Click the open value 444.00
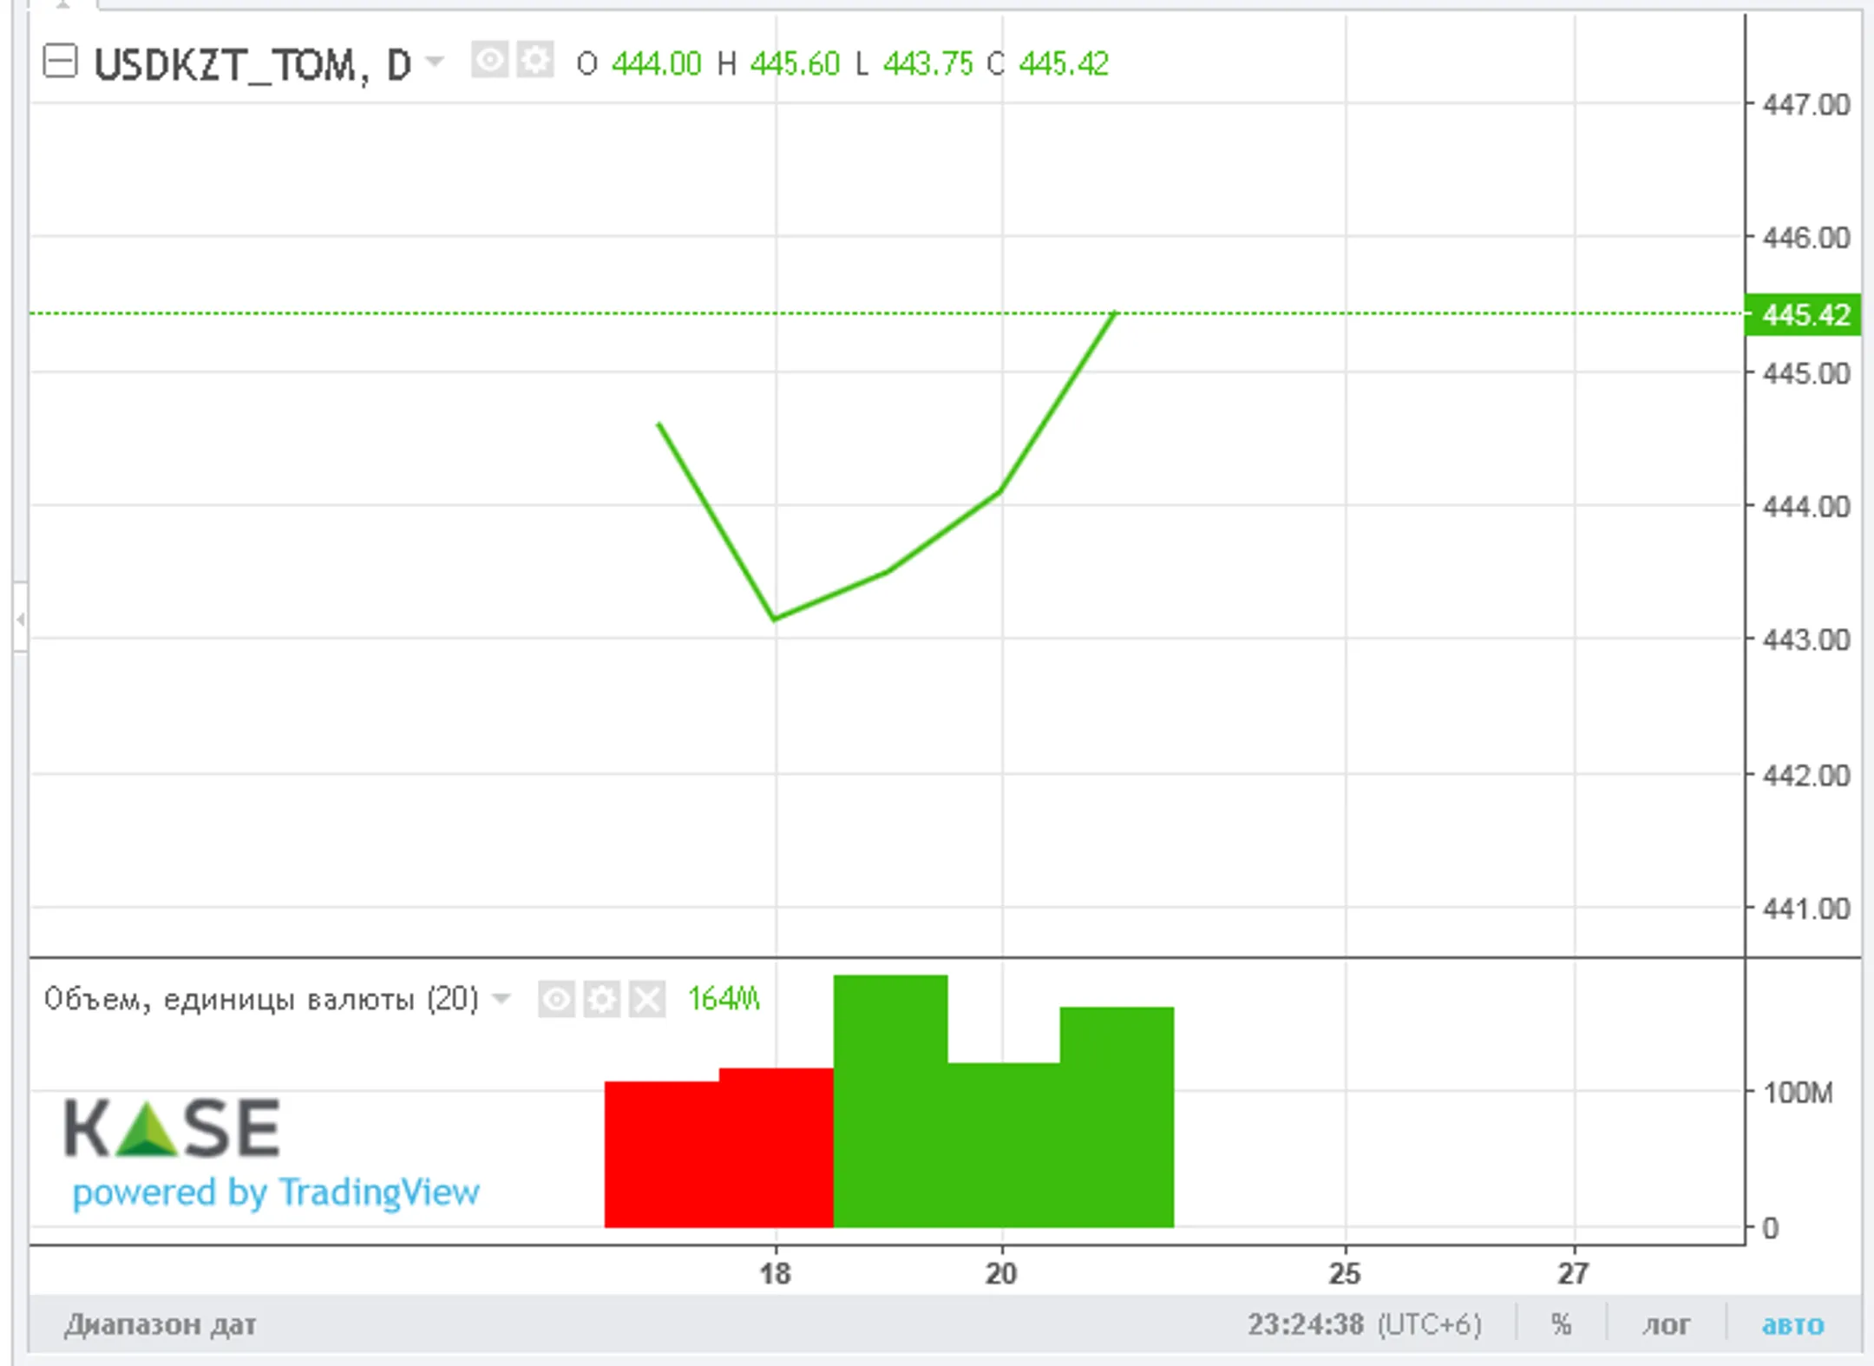The height and width of the screenshot is (1366, 1874). [657, 63]
